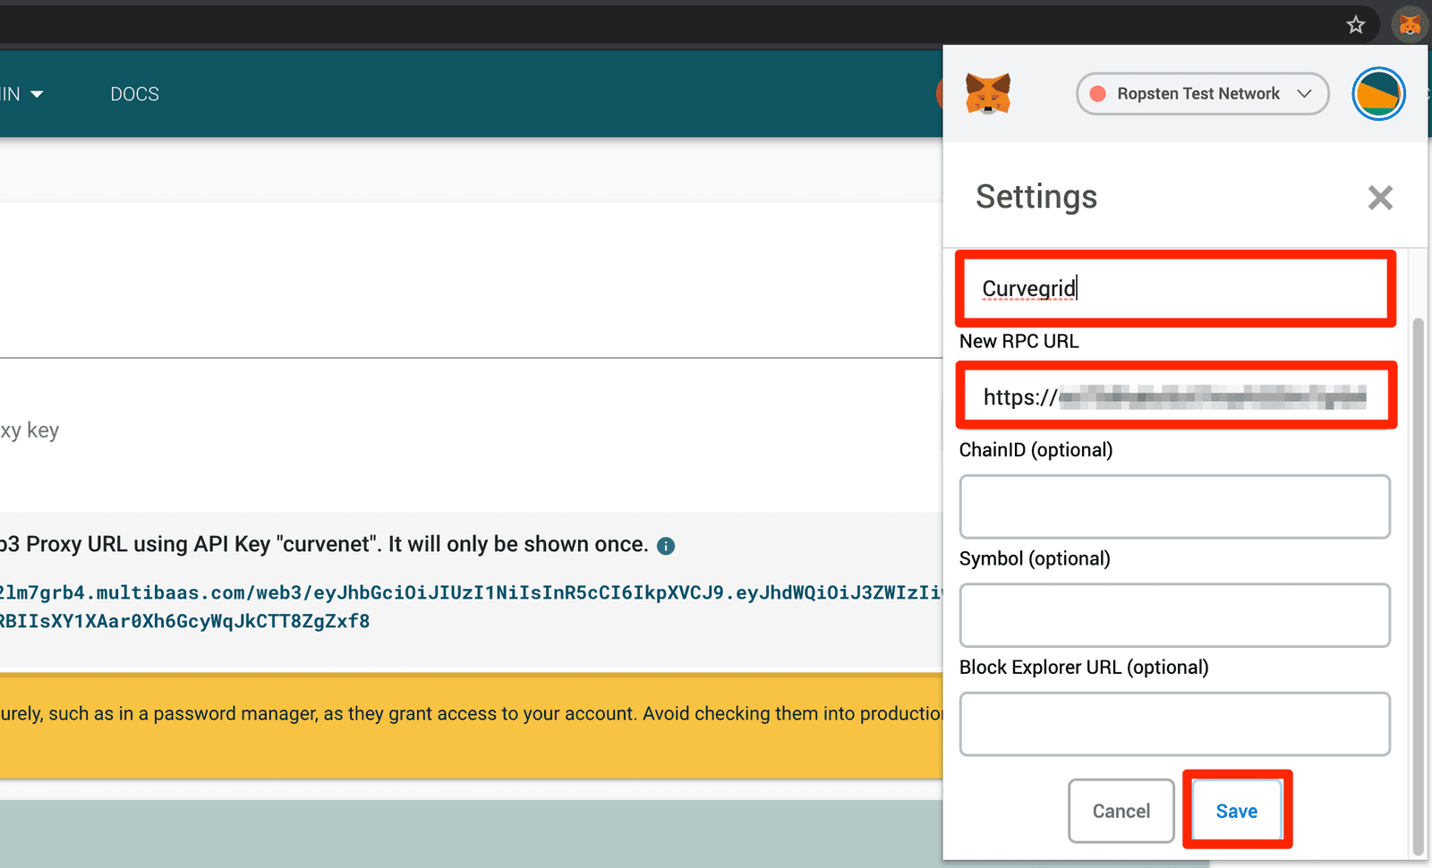Image resolution: width=1432 pixels, height=868 pixels.
Task: Click the MetaMask fox logo in popup header
Action: pyautogui.click(x=988, y=93)
